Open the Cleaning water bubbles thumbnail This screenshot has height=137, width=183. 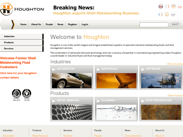pyautogui.click(x=116, y=112)
